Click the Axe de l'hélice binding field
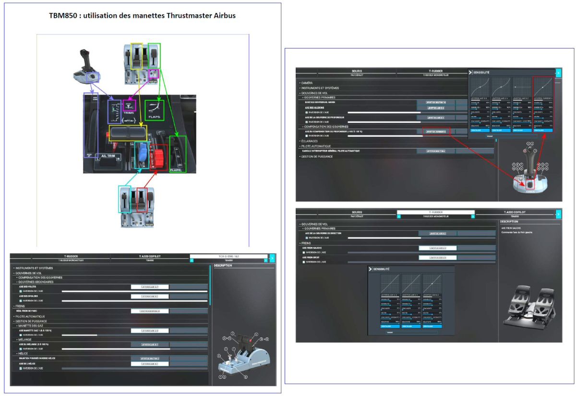Screen dimensions: 576x396 pyautogui.click(x=150, y=363)
